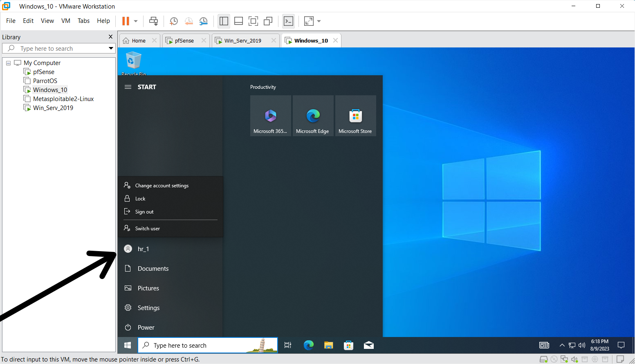Switch to Unity mode from the toolbar
635x364 pixels.
(268, 21)
